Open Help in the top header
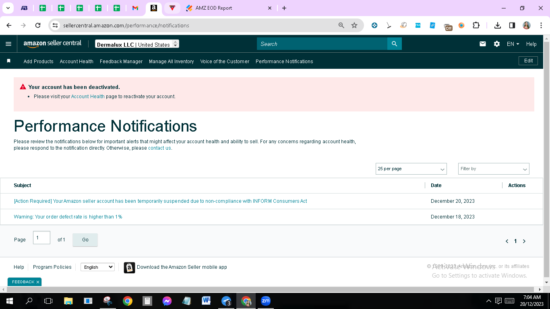The image size is (550, 309). [531, 44]
